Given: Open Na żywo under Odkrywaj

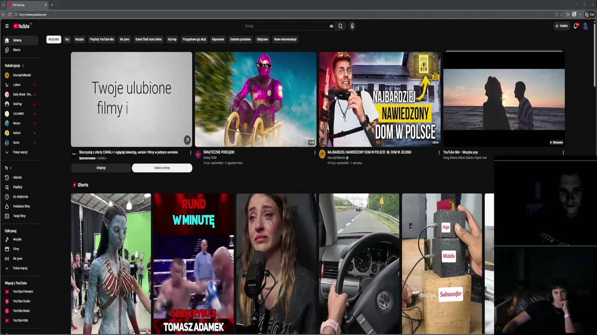Looking at the screenshot, I should [21, 258].
